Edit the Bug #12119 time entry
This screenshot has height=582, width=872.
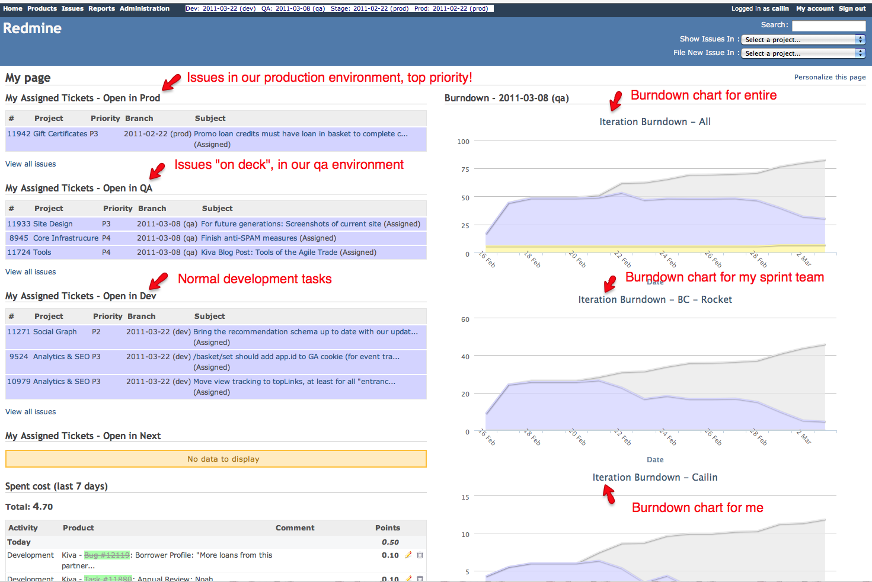click(x=408, y=555)
